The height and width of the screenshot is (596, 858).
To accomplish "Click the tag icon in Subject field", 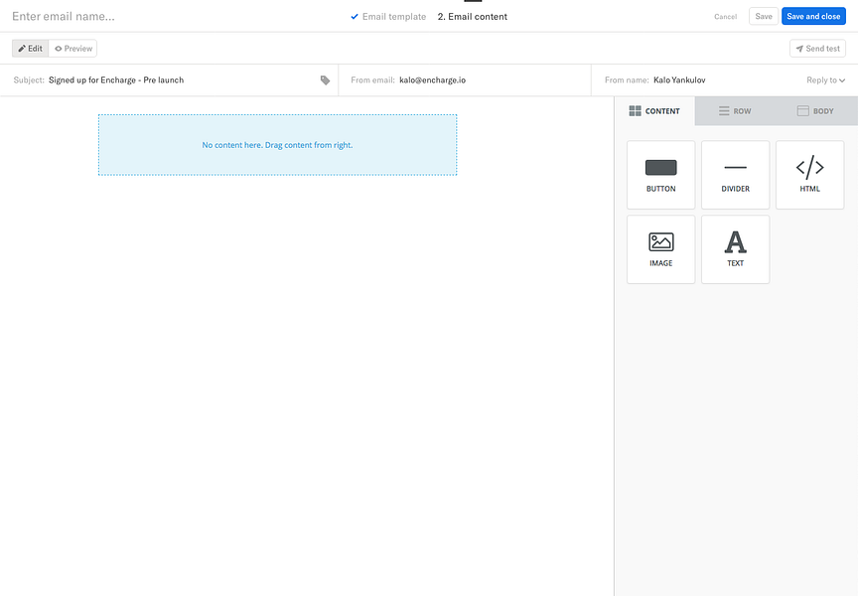I will coord(325,80).
